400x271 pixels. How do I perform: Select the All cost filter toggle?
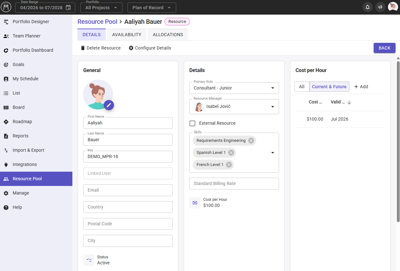click(302, 87)
